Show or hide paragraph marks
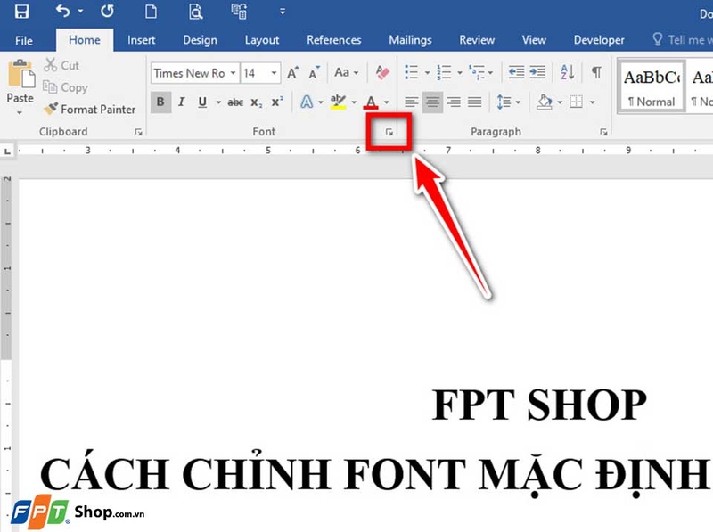Viewport: 713px width, 532px height. (596, 73)
